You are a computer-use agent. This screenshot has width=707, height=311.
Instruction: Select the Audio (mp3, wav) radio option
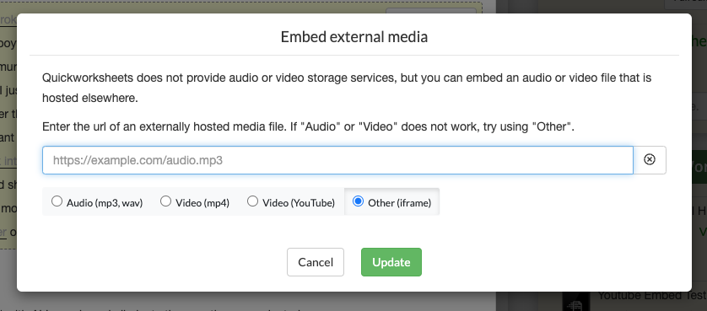[x=57, y=201]
